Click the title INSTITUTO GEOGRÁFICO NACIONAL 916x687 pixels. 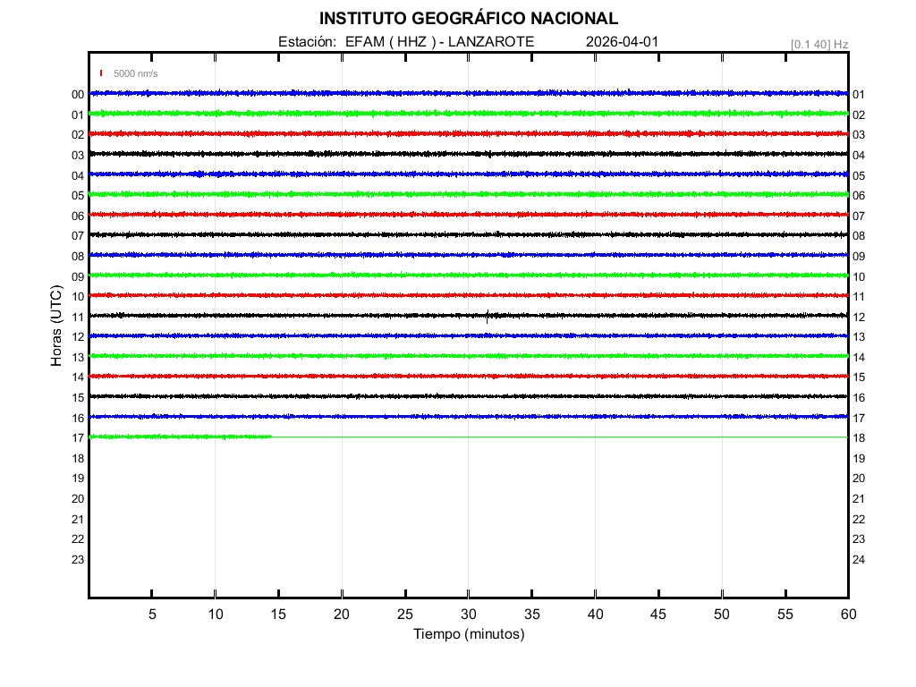pyautogui.click(x=469, y=19)
